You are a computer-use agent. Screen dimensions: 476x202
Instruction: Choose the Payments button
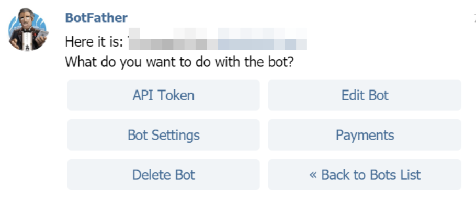(365, 135)
